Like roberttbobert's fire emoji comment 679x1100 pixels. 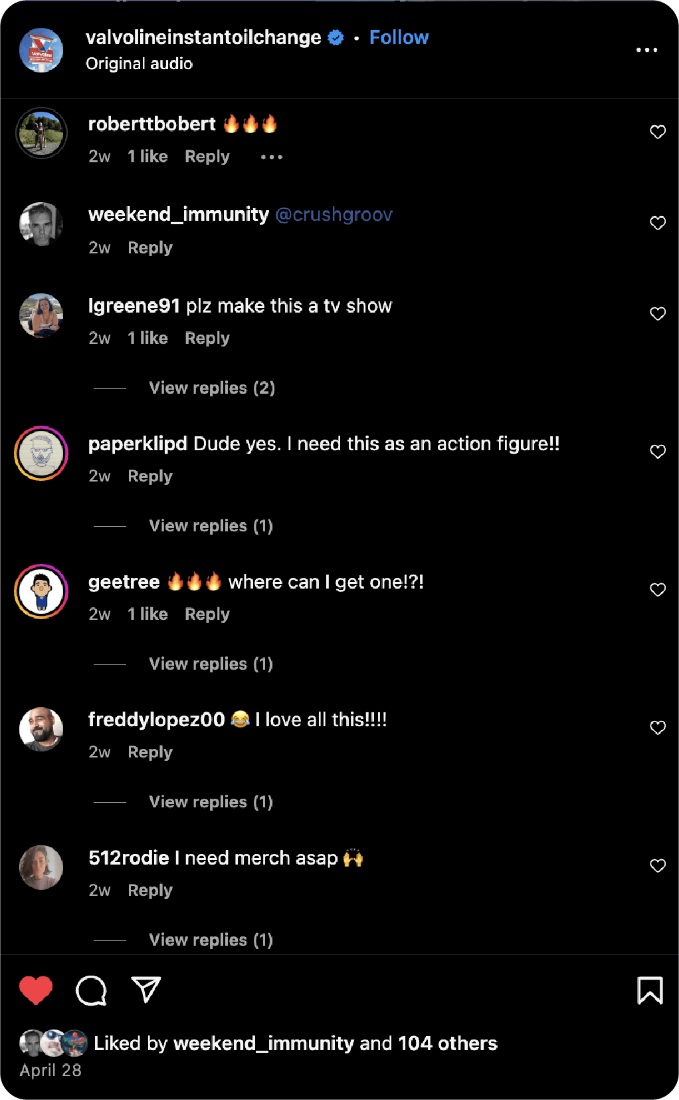[658, 132]
